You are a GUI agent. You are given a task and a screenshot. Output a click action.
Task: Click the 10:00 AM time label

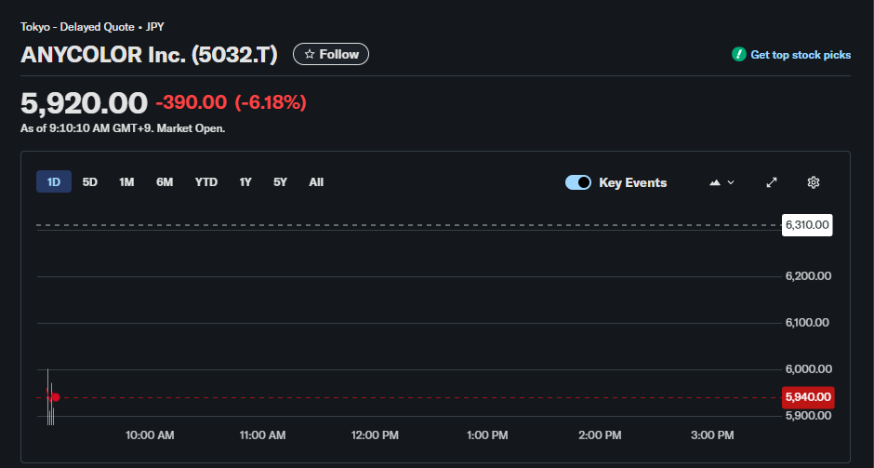pyautogui.click(x=150, y=435)
